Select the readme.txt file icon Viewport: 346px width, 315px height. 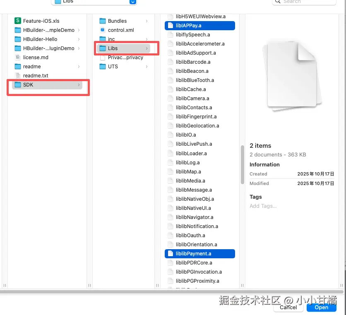tap(17, 75)
